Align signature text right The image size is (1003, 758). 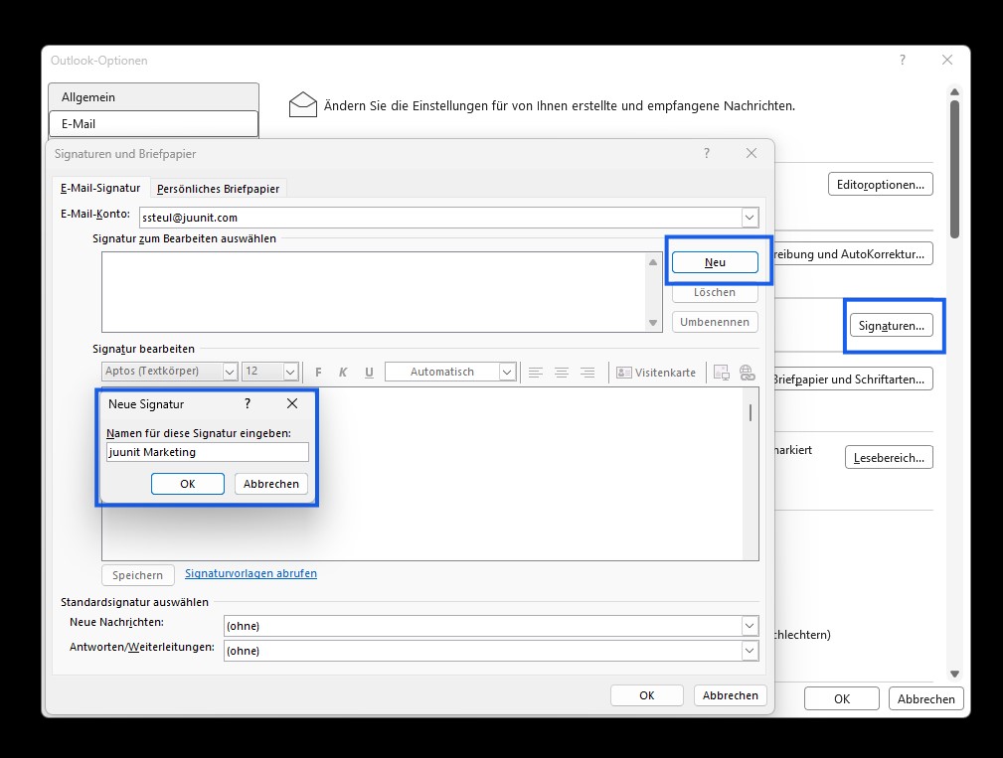pyautogui.click(x=587, y=372)
